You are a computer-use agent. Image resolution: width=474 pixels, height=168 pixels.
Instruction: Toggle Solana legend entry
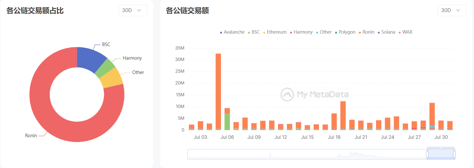click(x=386, y=32)
